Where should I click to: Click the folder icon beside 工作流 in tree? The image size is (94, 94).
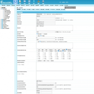[2, 23]
